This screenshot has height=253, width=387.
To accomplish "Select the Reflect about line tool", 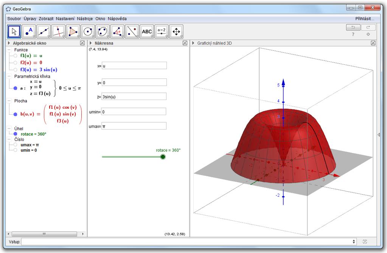I will 132,32.
